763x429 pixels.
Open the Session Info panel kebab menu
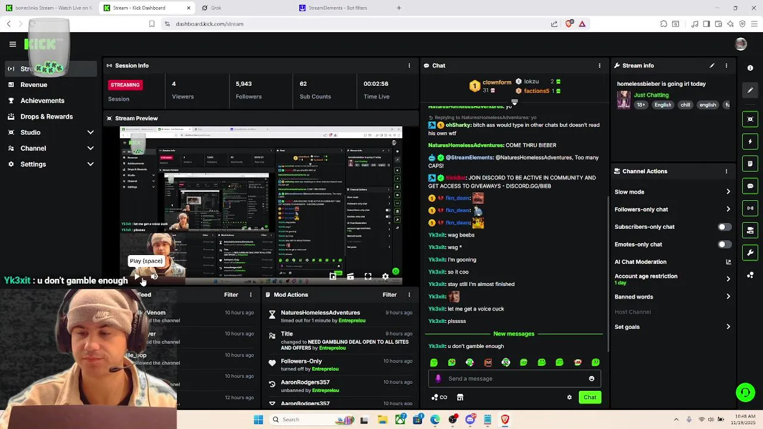pos(409,66)
